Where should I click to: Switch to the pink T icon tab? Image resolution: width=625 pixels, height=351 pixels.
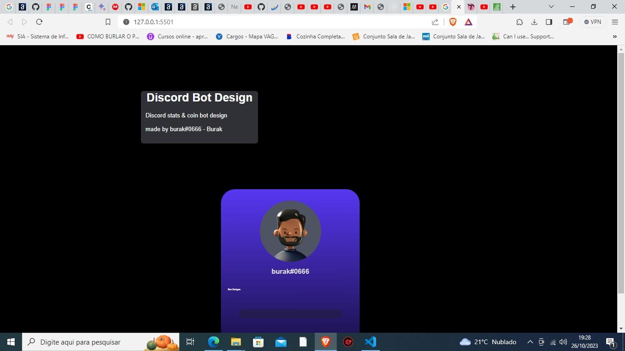click(x=471, y=7)
